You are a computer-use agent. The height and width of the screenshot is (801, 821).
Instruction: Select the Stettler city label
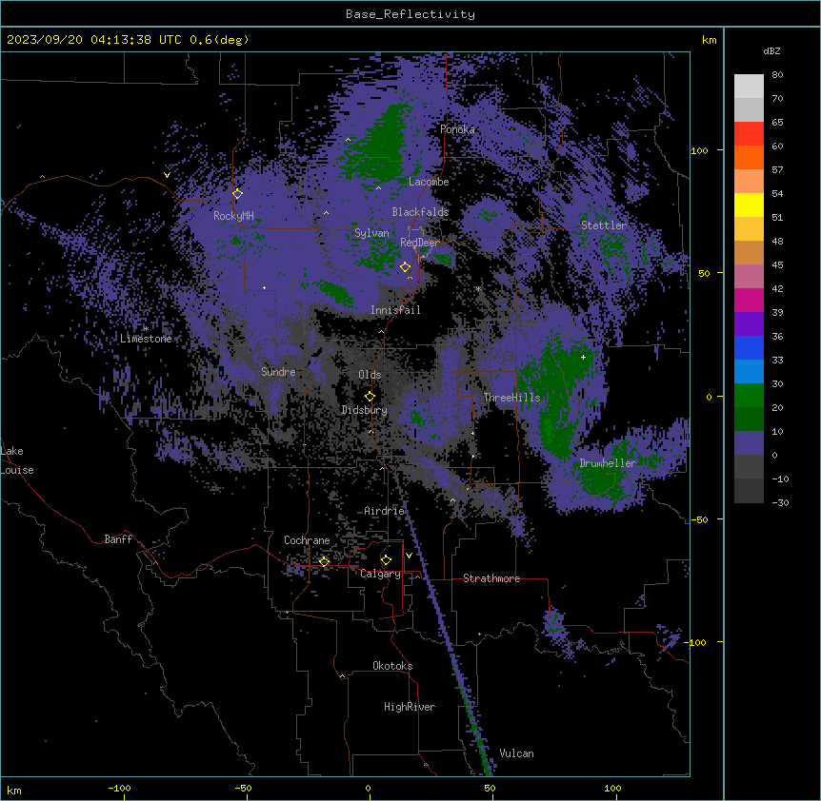[603, 225]
